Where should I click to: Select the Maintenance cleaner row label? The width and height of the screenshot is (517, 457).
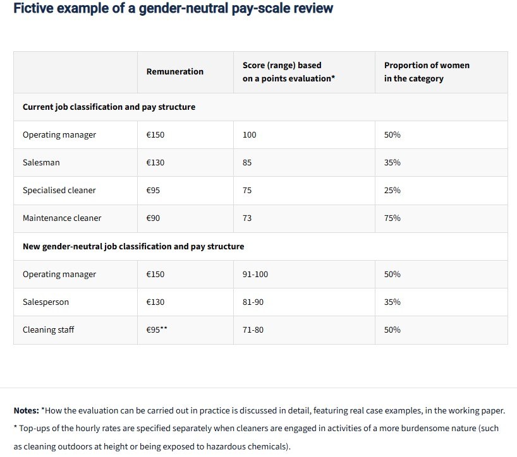coord(62,218)
